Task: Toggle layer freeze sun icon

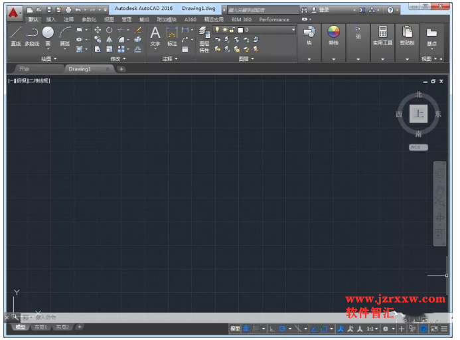Action: coord(225,30)
